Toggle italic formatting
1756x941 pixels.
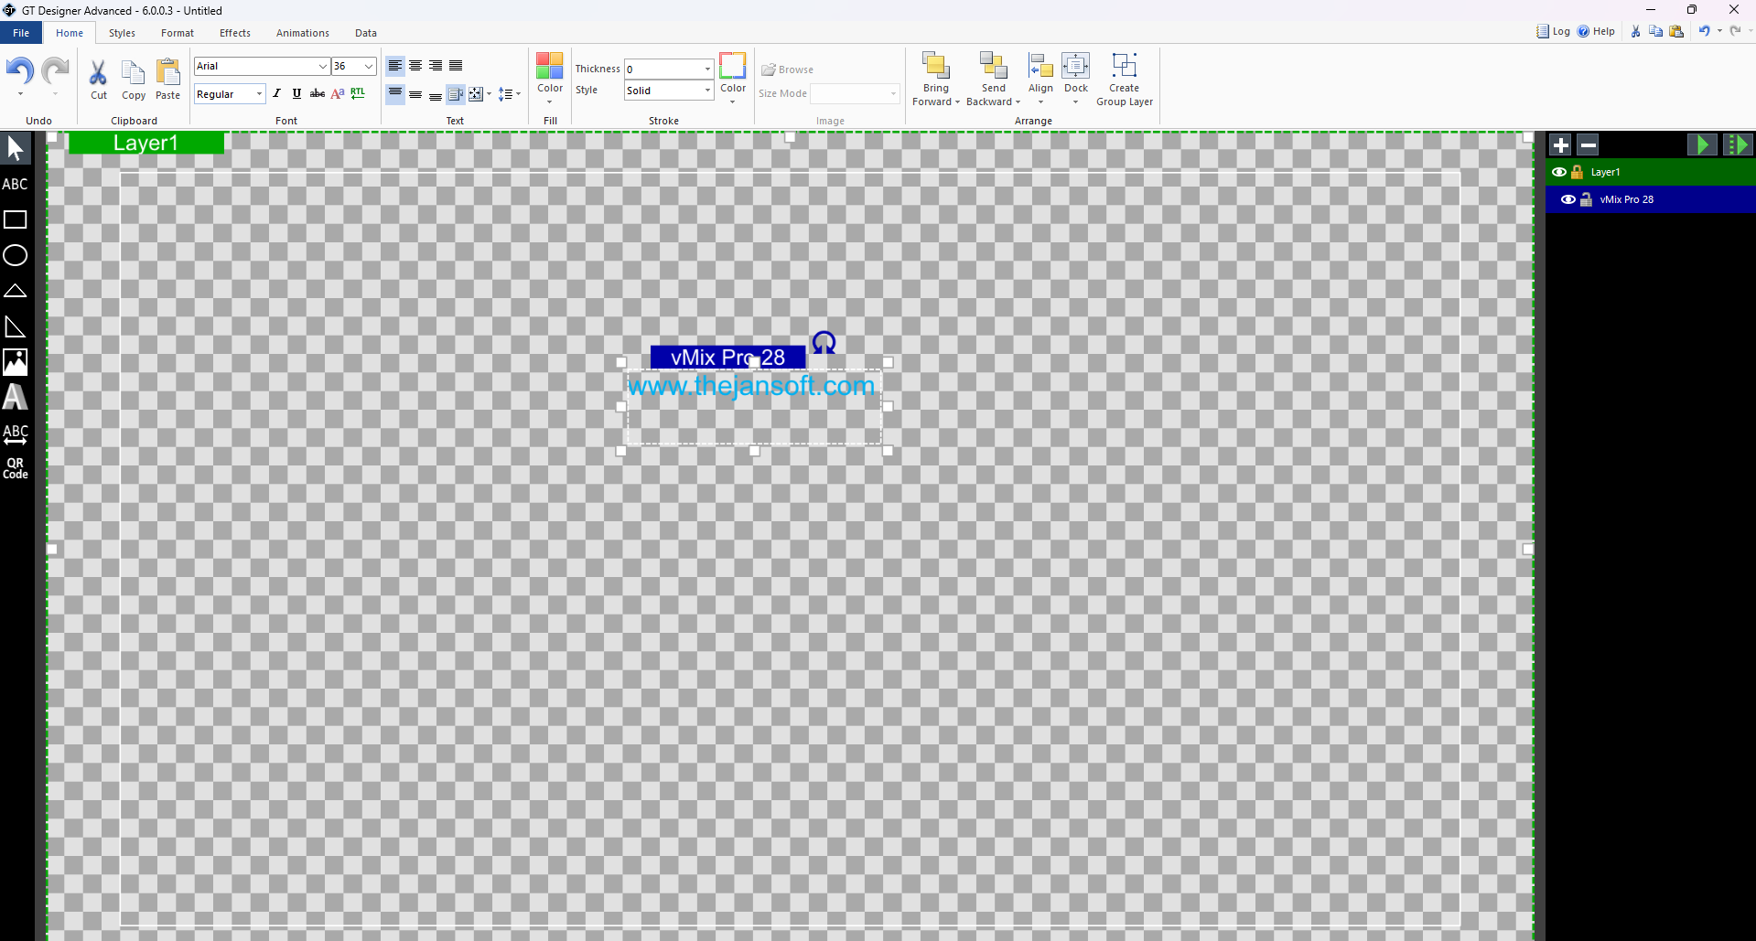coord(276,93)
